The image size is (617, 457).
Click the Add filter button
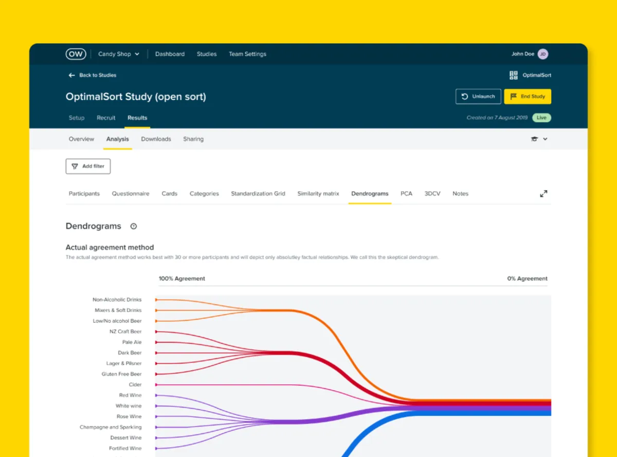coord(88,167)
